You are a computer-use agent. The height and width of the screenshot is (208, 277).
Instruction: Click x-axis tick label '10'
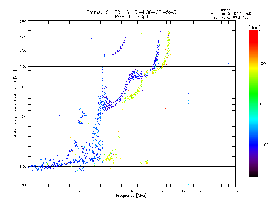tap(200, 191)
